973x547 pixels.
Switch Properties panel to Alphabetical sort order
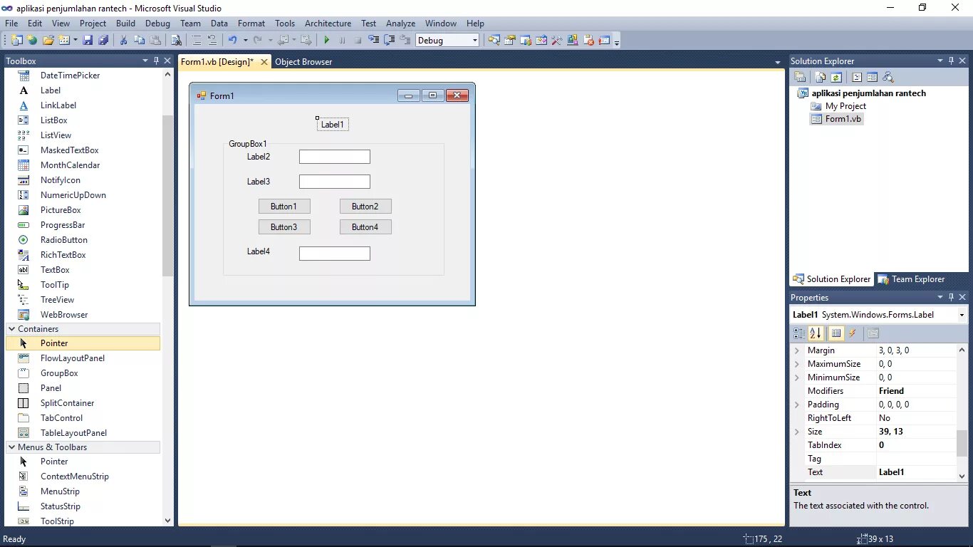coord(814,333)
